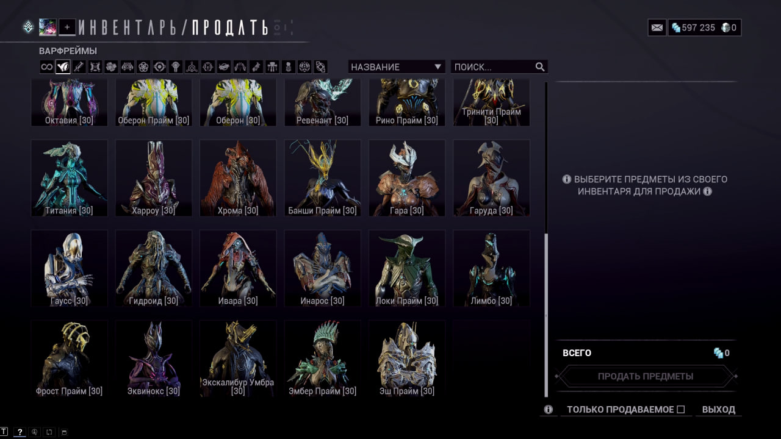781x439 pixels.
Task: Select the warframe category filter icon
Action: coord(63,67)
